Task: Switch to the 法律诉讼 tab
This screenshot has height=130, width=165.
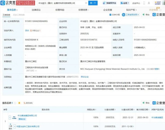Action: 36,10
